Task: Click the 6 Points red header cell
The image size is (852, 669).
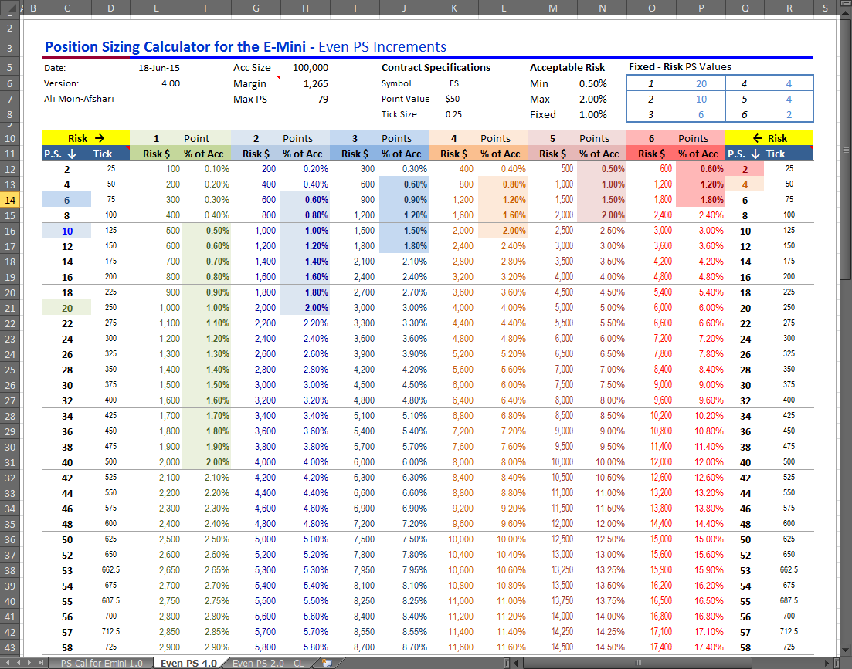Action: click(x=676, y=138)
